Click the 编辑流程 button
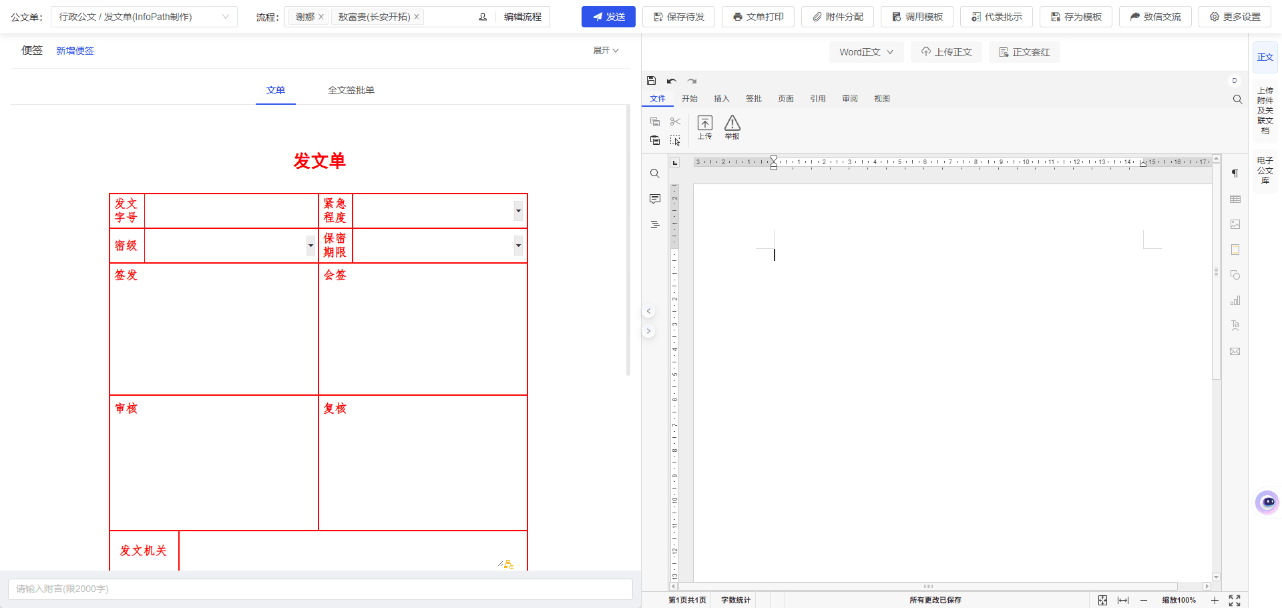 523,17
